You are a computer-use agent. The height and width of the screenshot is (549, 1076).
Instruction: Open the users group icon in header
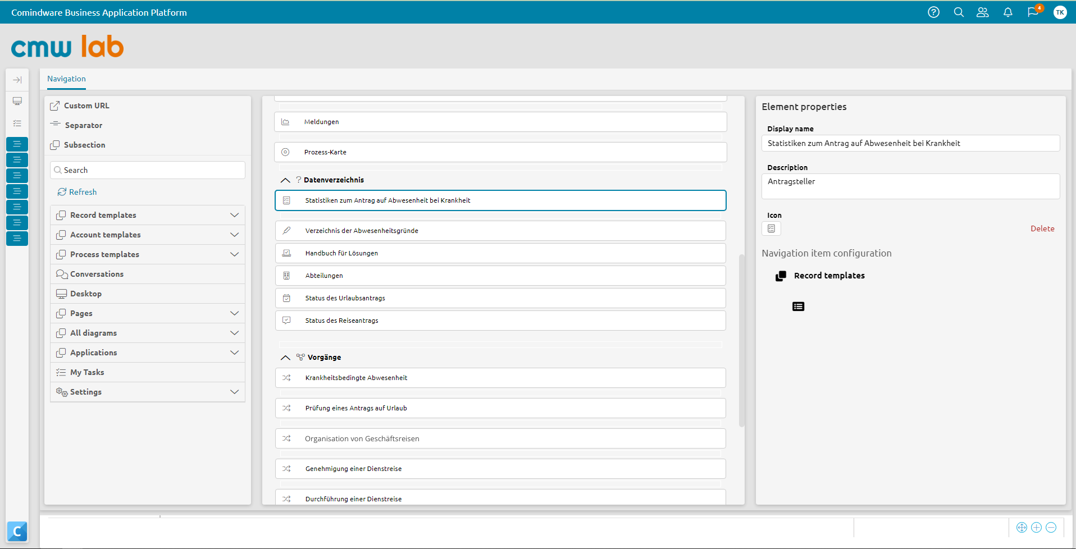click(983, 12)
